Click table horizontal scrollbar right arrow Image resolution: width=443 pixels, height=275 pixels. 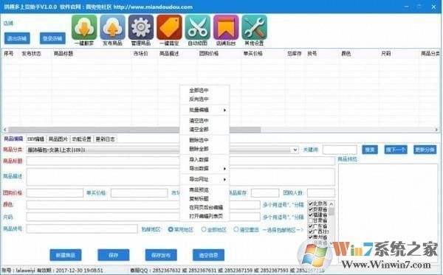click(x=437, y=130)
